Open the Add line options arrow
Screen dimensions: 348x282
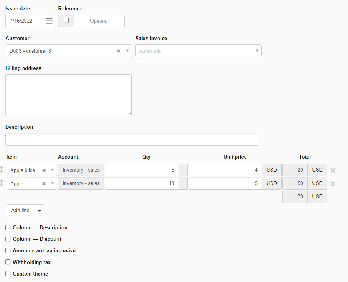click(x=39, y=211)
